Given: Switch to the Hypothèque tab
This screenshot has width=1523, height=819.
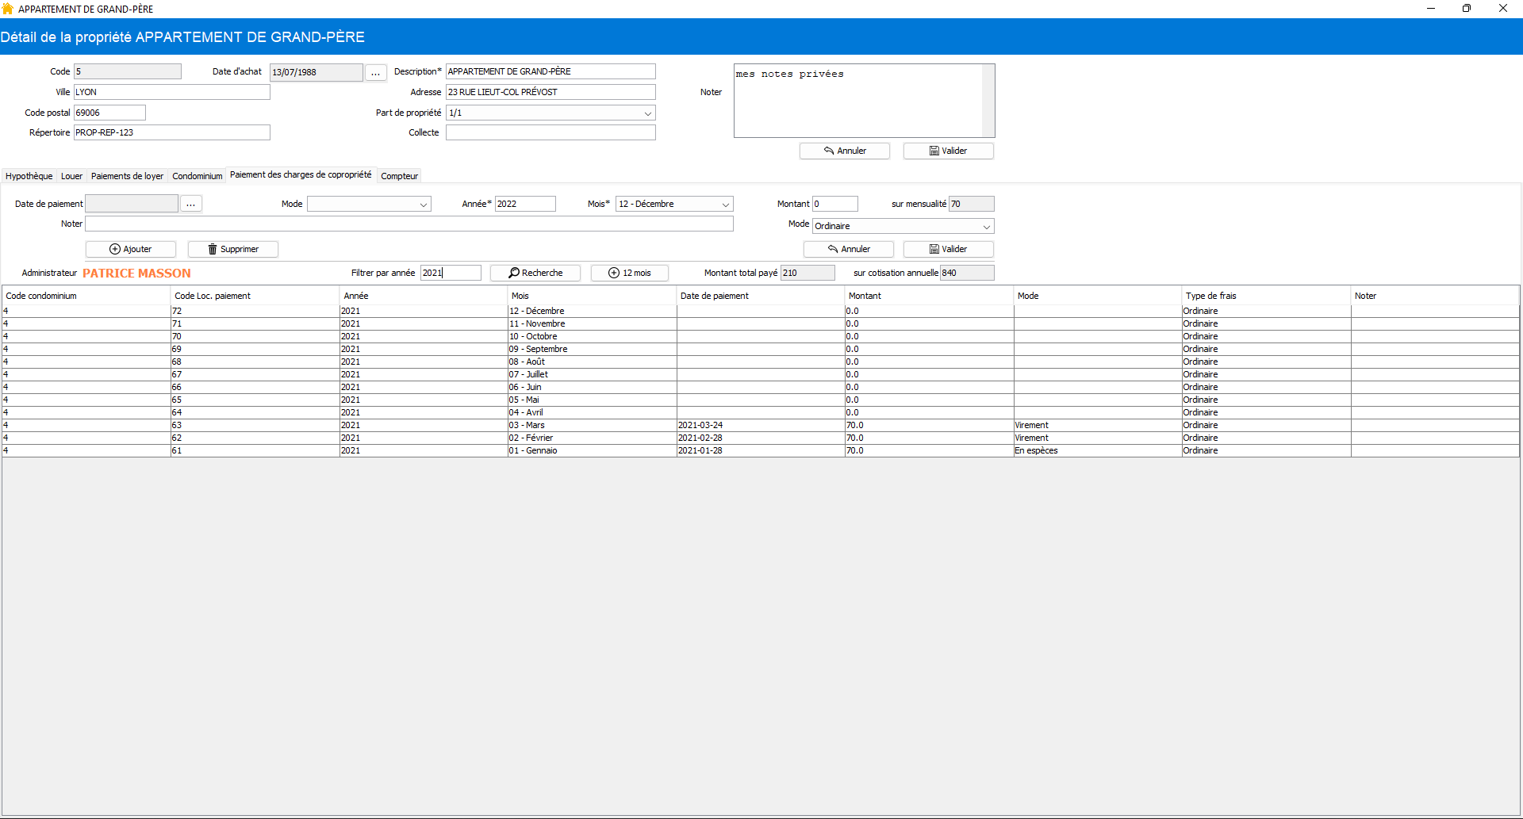Looking at the screenshot, I should pos(29,176).
